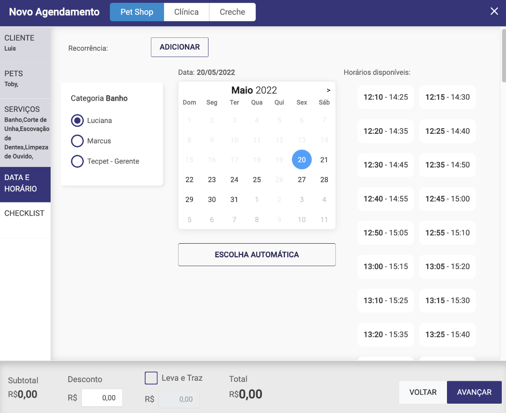This screenshot has width=506, height=413.
Task: Enable the Leva e Traz checkbox
Action: [x=151, y=378]
